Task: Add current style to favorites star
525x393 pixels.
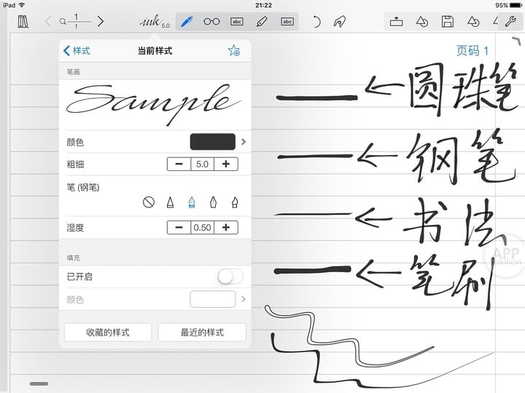Action: (x=234, y=50)
